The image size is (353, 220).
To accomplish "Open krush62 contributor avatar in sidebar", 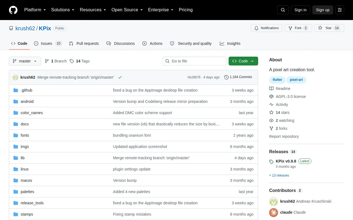I will [x=274, y=201].
